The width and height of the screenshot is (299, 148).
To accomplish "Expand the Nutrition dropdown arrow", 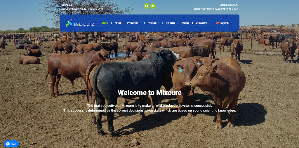I will pos(159,23).
